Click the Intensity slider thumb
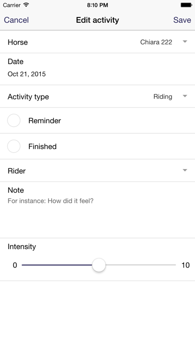 98,265
